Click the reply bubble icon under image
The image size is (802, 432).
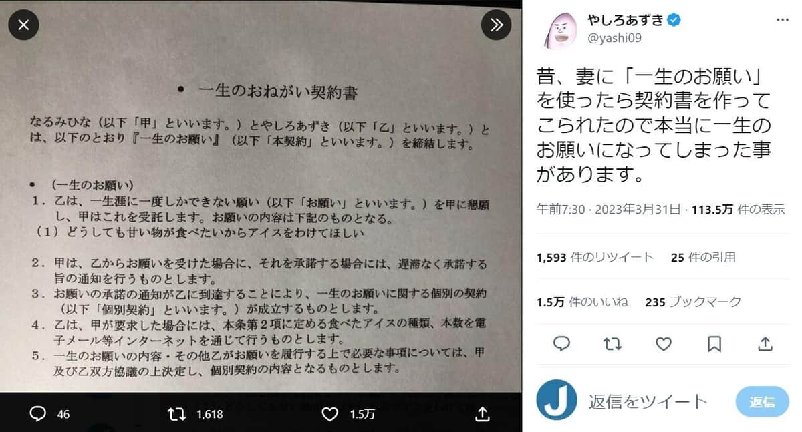tap(38, 414)
